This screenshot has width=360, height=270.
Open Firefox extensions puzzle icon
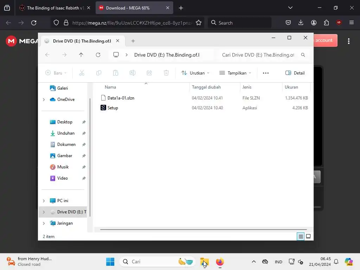[326, 22]
